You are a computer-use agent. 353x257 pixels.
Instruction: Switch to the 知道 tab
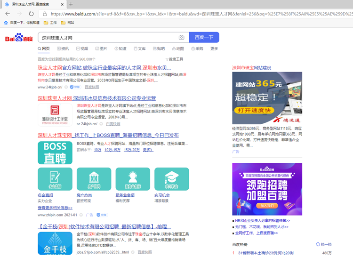click(120, 48)
